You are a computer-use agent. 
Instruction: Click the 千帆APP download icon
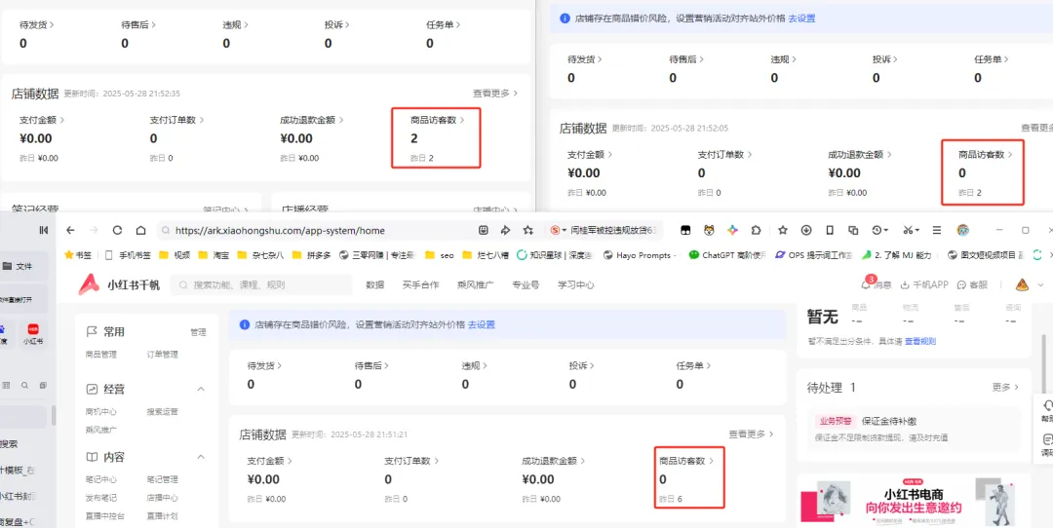coord(905,285)
